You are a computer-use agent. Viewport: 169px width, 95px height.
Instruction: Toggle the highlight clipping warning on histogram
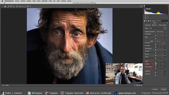click(x=167, y=6)
